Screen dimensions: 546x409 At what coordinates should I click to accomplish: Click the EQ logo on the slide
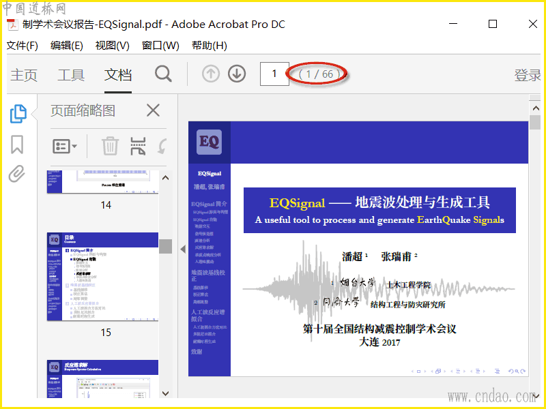tap(209, 142)
